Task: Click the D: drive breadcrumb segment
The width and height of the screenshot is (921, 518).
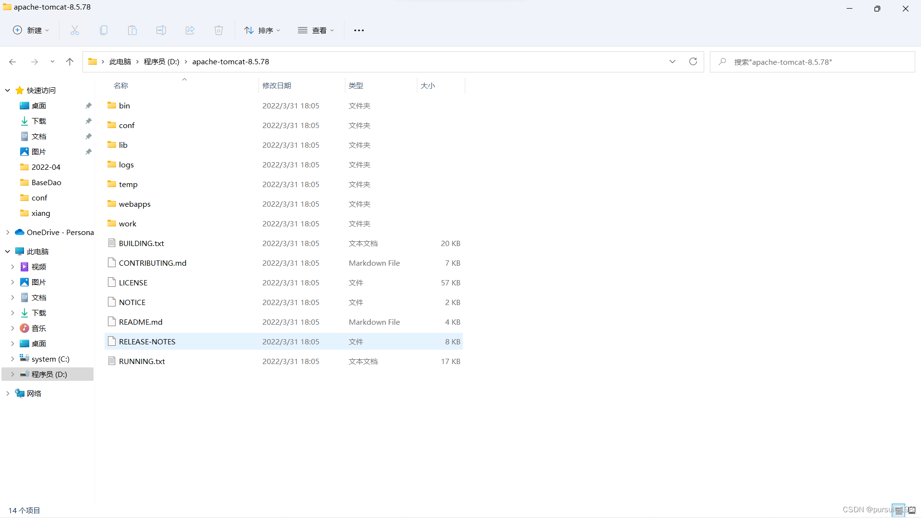Action: coord(162,62)
